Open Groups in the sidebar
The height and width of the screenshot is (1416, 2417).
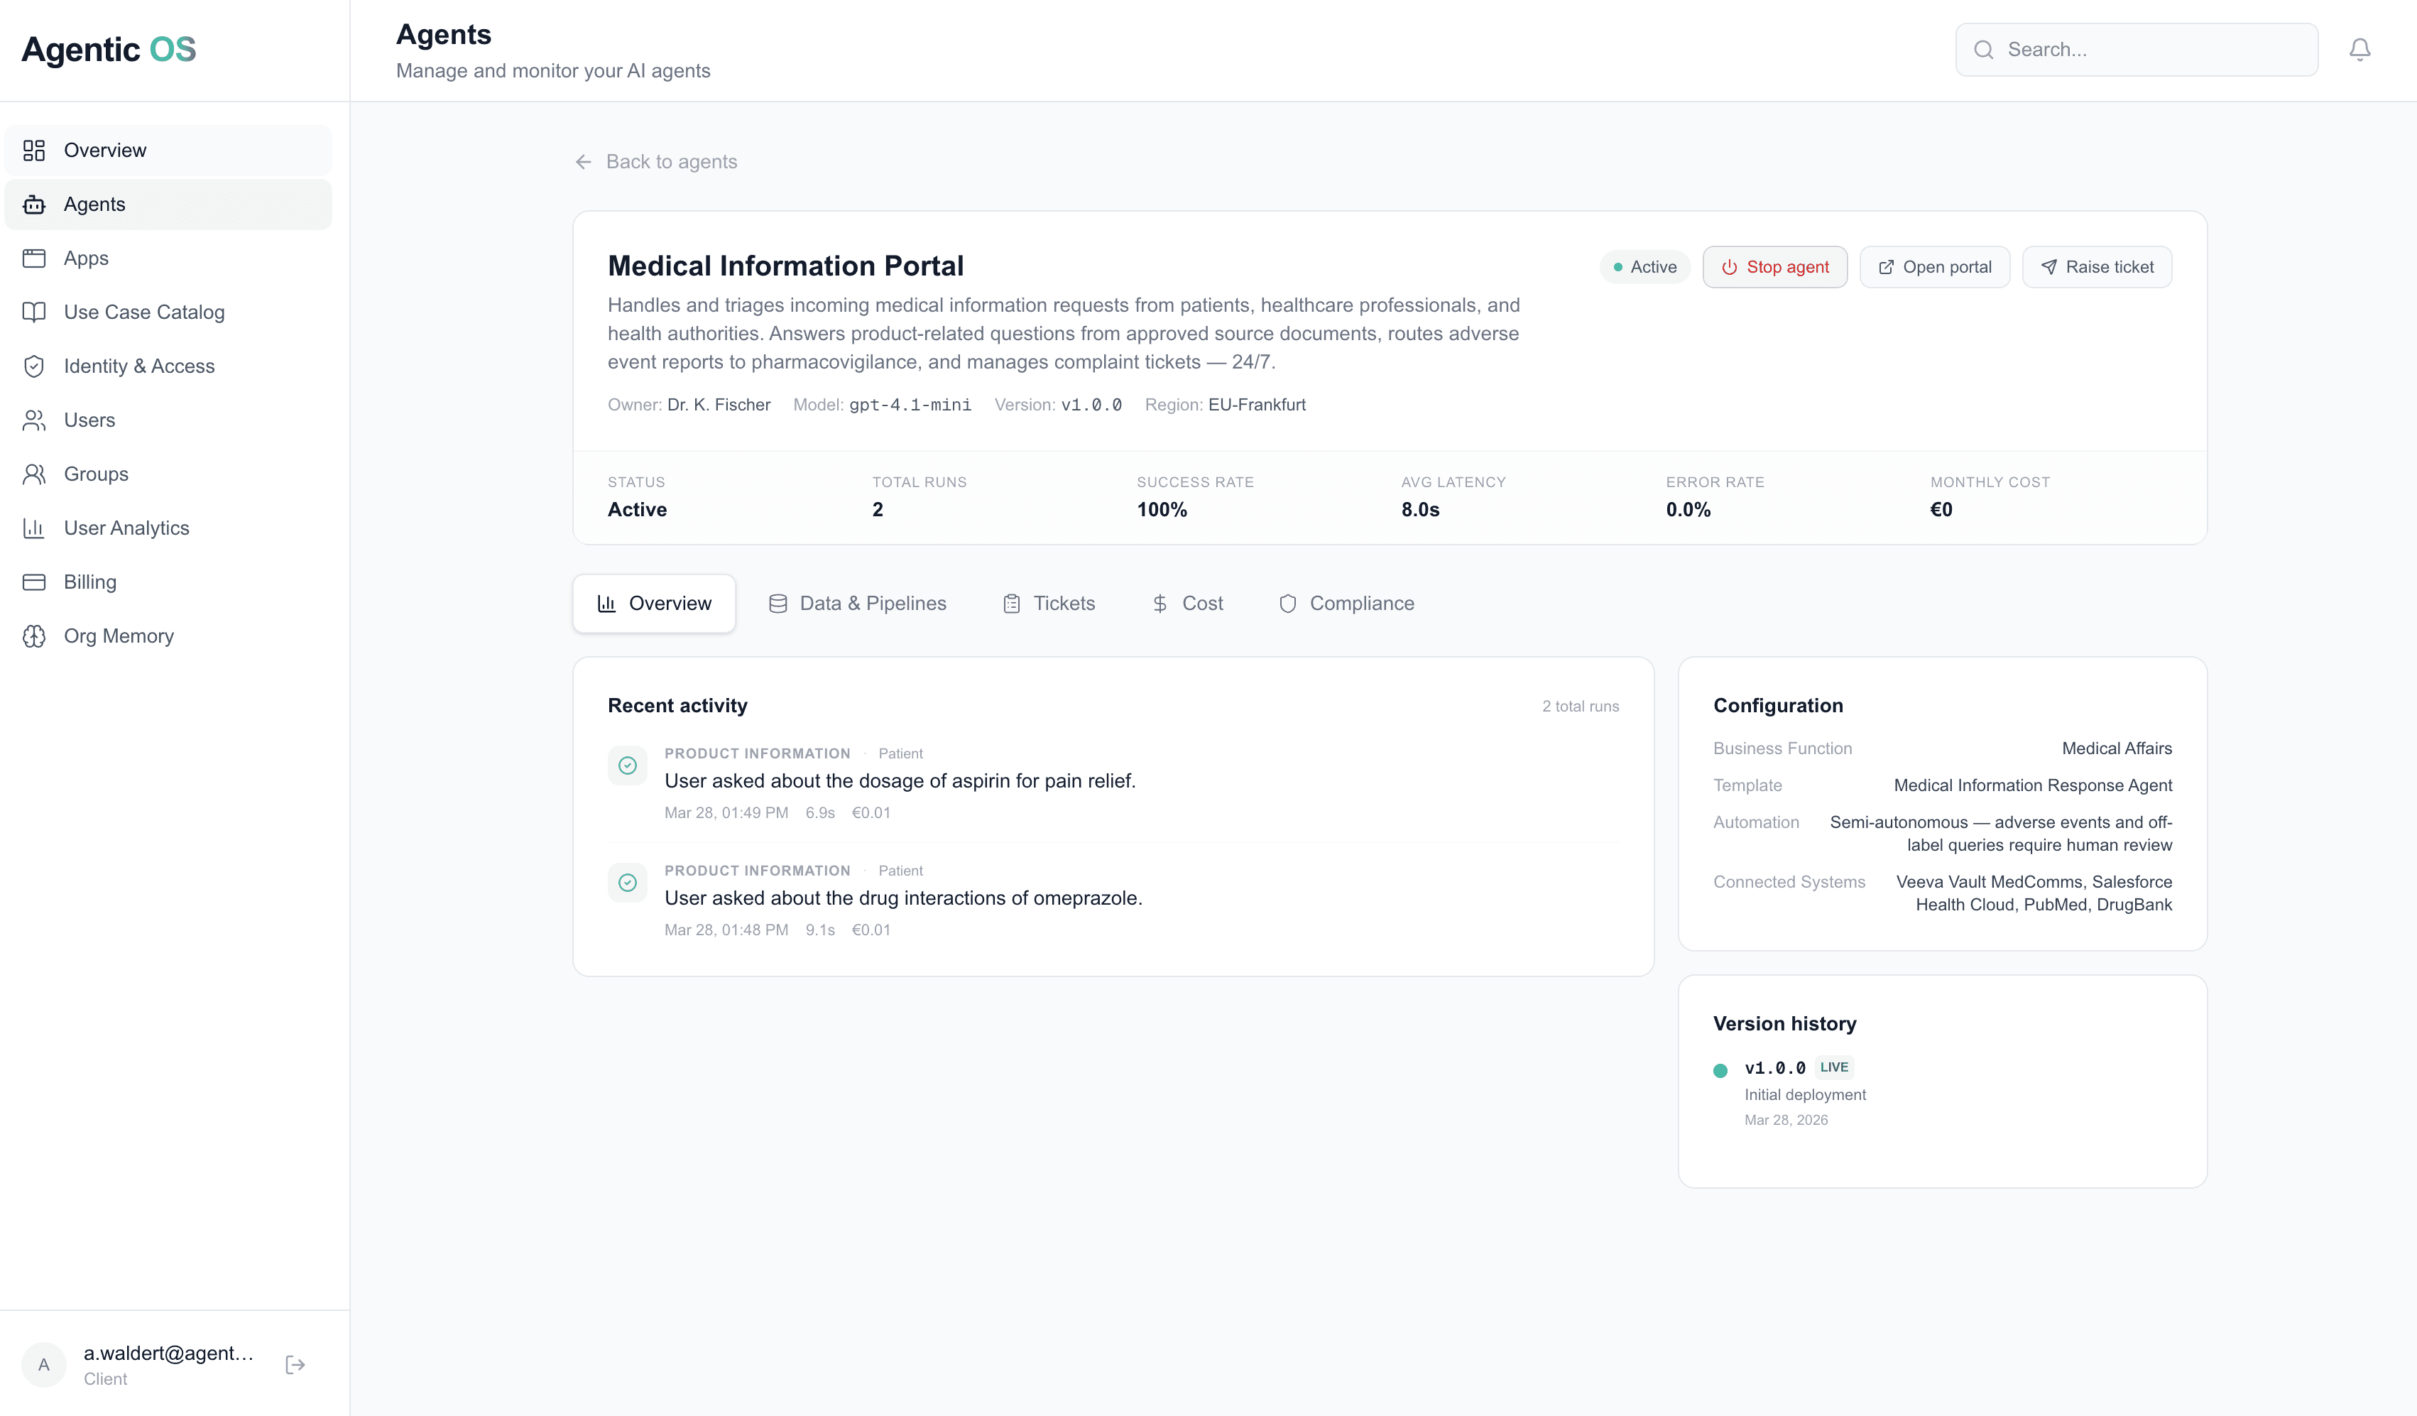96,474
